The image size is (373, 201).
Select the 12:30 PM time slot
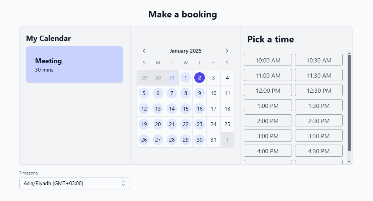tap(318, 90)
